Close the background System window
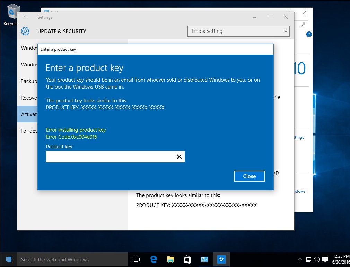This screenshot has width=350, height=267. click(305, 12)
